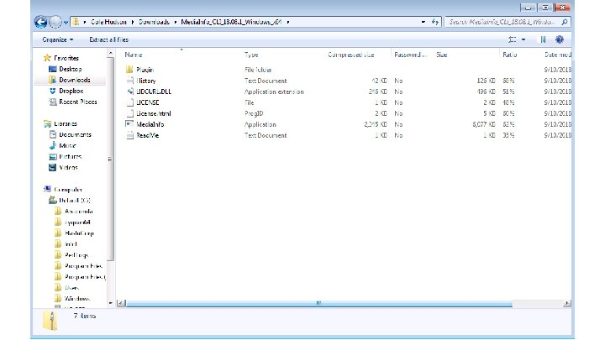The width and height of the screenshot is (605, 340).
Task: Sort by the Type column header
Action: (x=251, y=55)
